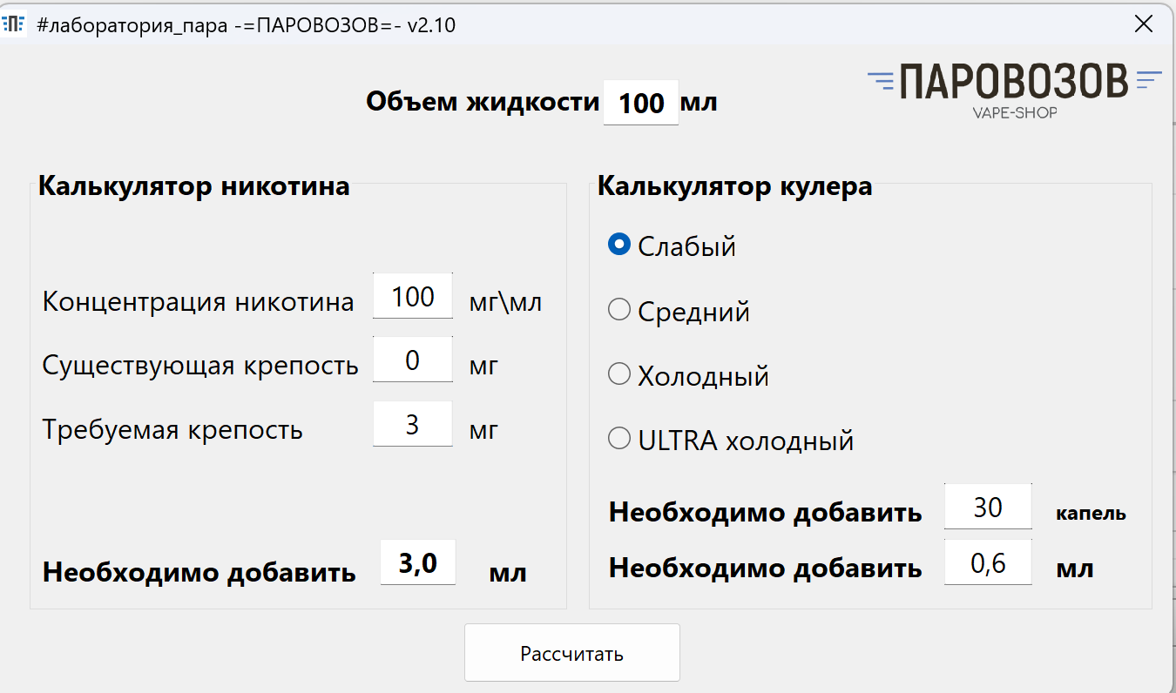Viewport: 1176px width, 693px height.
Task: Click the Концентрация никотина input field
Action: pos(413,296)
